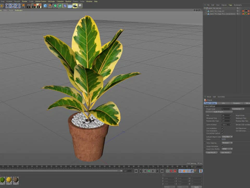Toggle the Linear Workflow checkbox
The height and width of the screenshot is (188, 250).
click(x=222, y=146)
